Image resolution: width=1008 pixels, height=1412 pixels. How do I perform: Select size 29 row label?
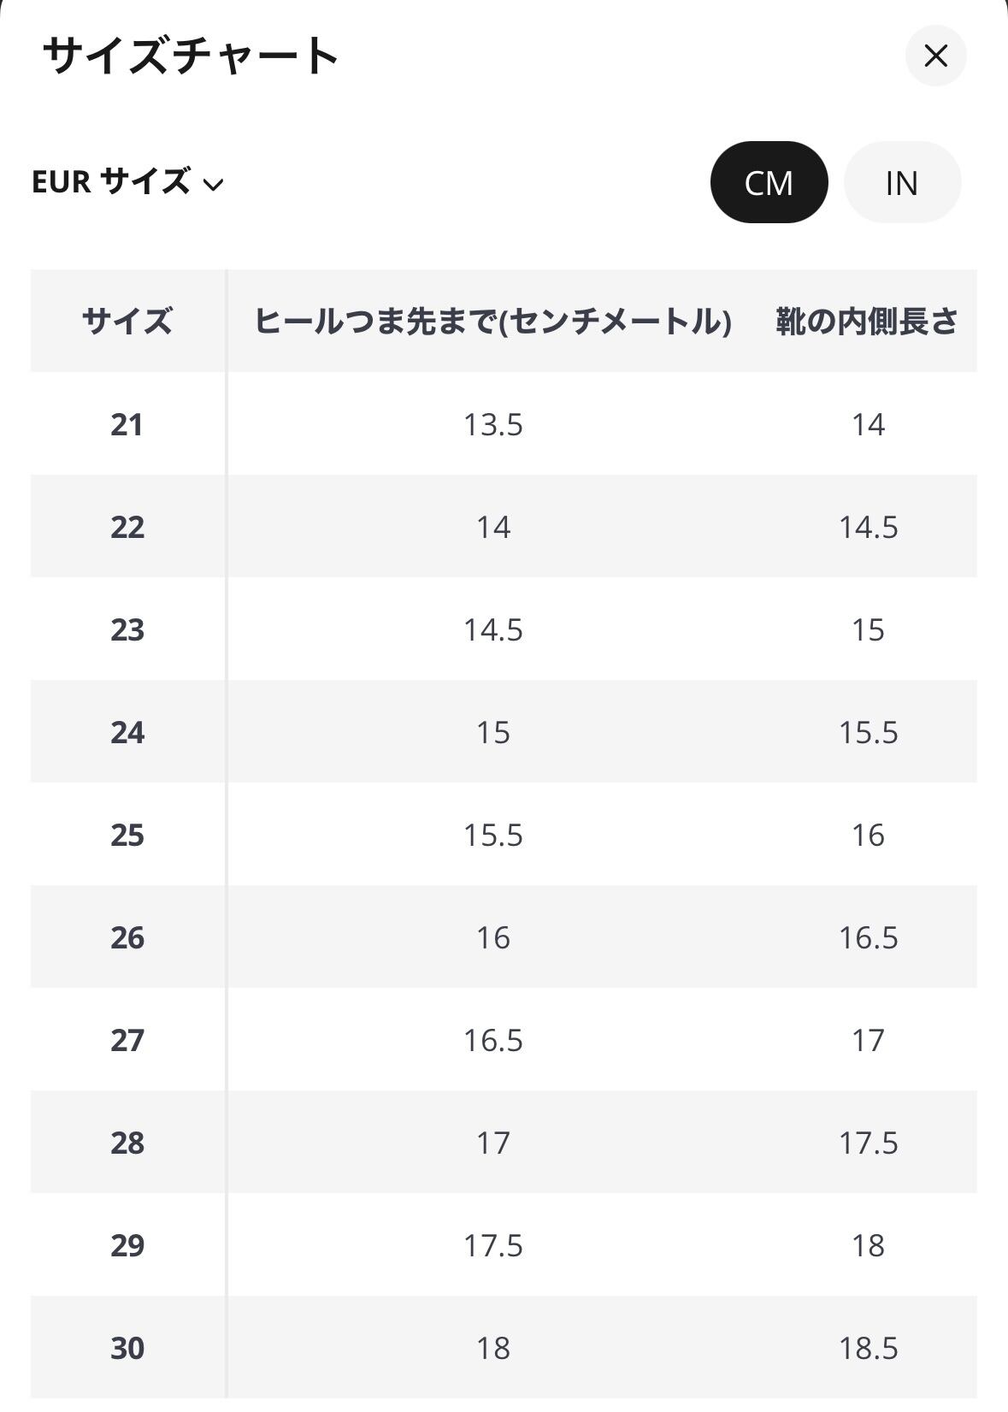tap(127, 1245)
